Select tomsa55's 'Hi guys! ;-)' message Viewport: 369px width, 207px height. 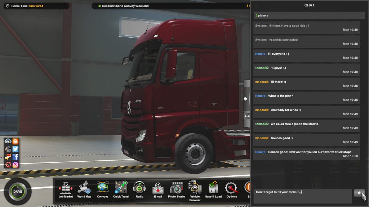tap(306, 70)
